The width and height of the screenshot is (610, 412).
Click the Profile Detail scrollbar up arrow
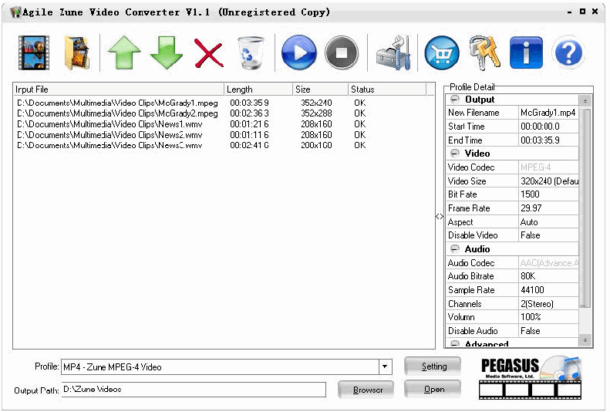pos(585,101)
